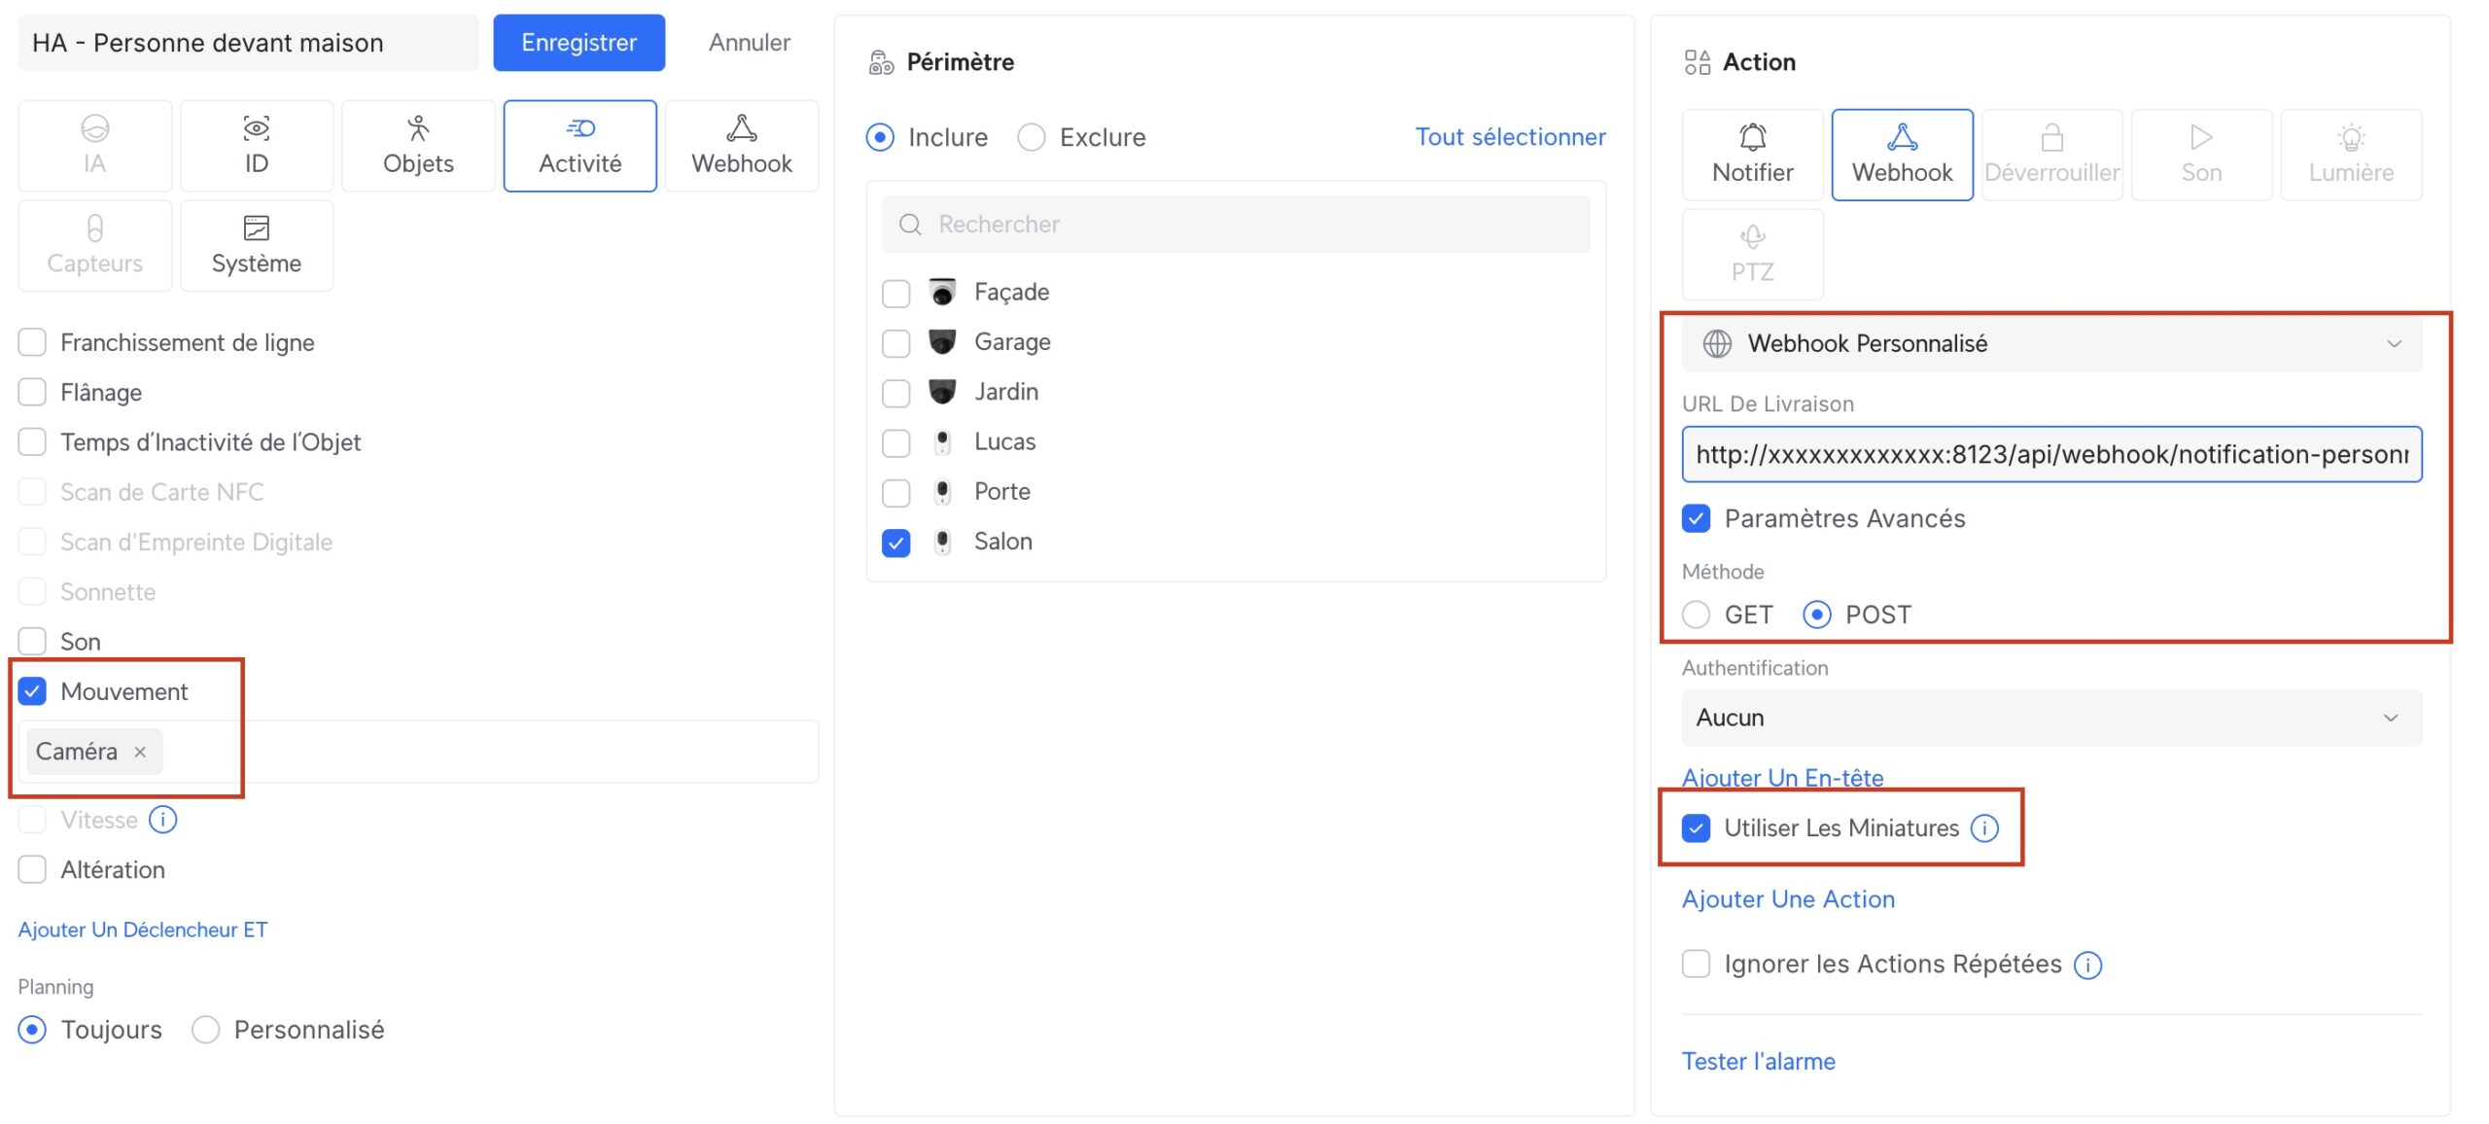Switch to the Webhook trigger tab
The width and height of the screenshot is (2489, 1124).
pyautogui.click(x=742, y=146)
